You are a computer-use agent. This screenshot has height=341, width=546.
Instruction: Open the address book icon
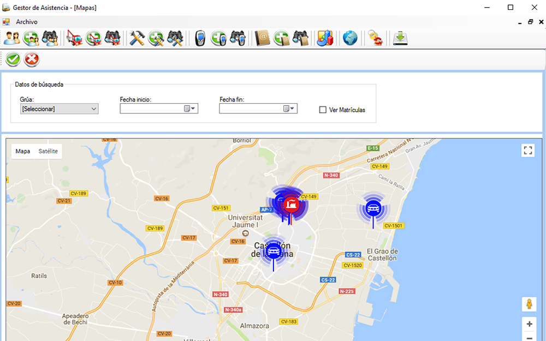(x=262, y=38)
